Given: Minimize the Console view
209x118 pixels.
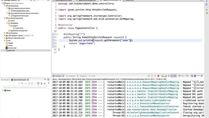Looking at the screenshot, I should 198,76.
